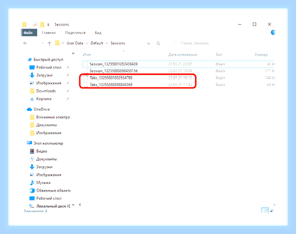Click Этот компьютер monitor icon
Image resolution: width=296 pixels, height=234 pixels.
(29, 143)
